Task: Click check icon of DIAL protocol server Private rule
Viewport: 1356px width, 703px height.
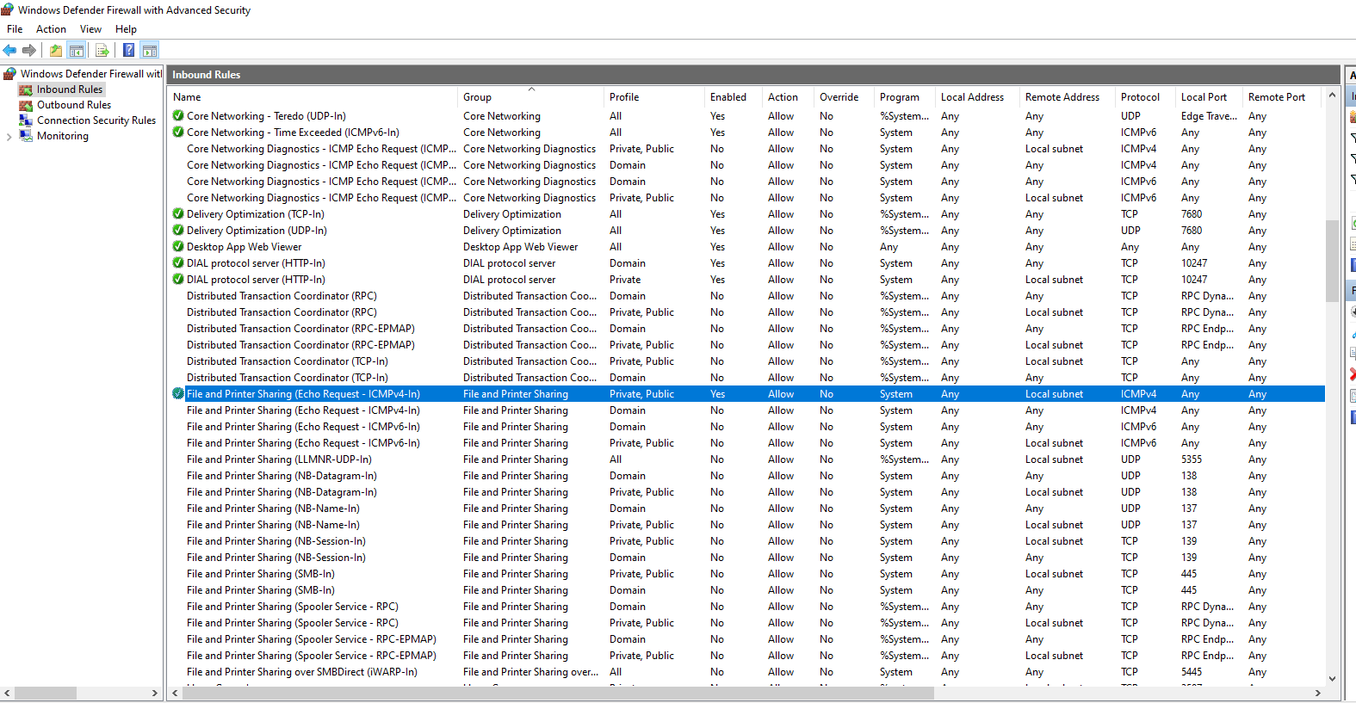Action: tap(178, 279)
